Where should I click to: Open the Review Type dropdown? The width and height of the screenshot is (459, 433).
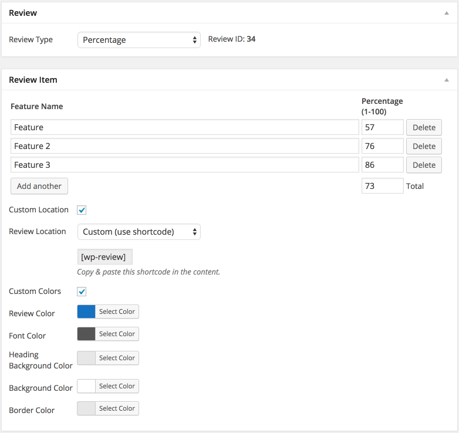pos(139,40)
